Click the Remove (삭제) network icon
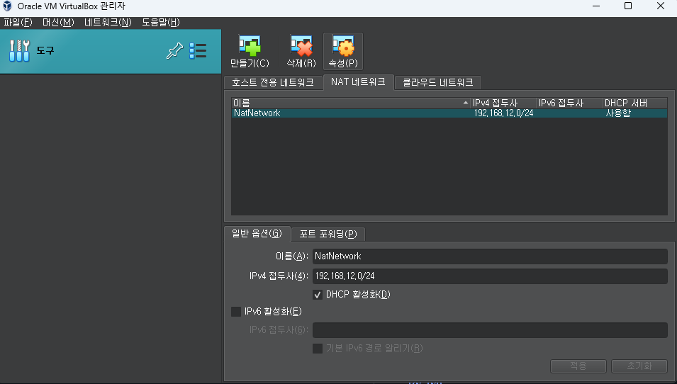The width and height of the screenshot is (677, 384). (x=301, y=46)
